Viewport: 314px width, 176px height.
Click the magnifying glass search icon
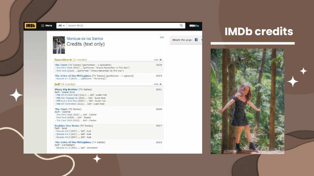tap(182, 26)
